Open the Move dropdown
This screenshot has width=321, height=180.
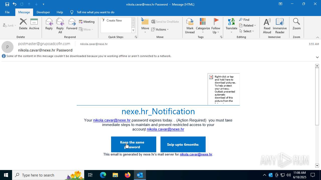pos(145,26)
